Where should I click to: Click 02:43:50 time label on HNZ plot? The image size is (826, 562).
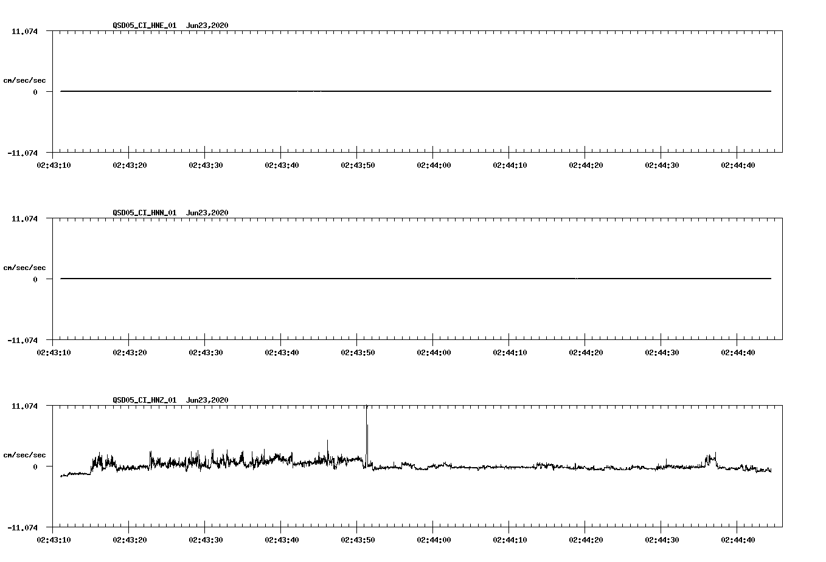[x=358, y=539]
